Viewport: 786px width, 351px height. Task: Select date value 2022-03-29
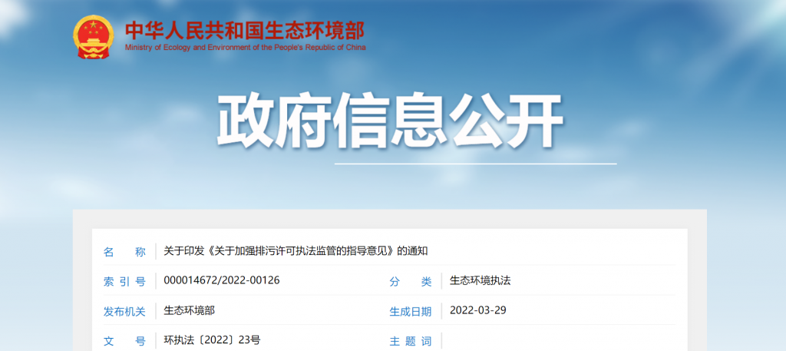(478, 310)
